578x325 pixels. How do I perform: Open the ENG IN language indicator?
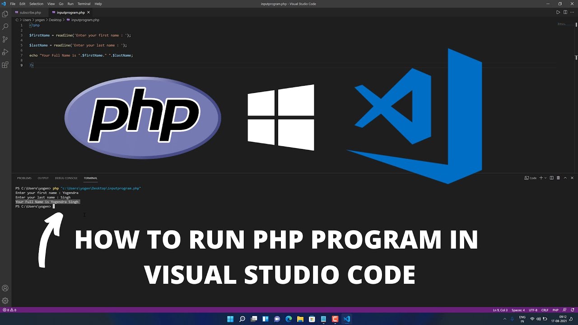522,319
